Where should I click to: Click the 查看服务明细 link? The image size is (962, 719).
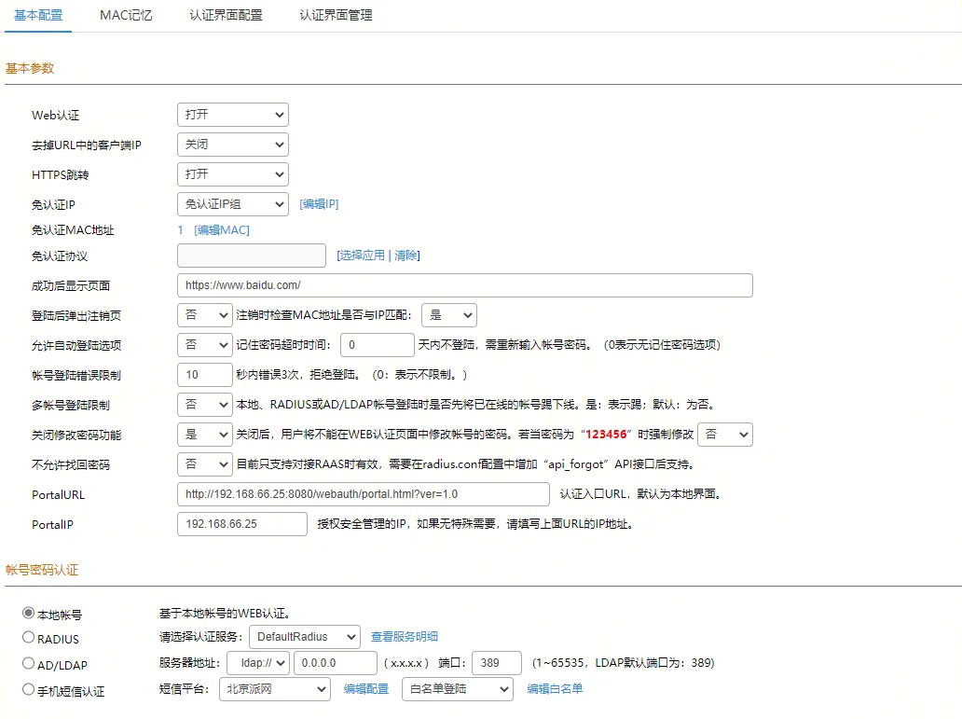[x=405, y=637]
